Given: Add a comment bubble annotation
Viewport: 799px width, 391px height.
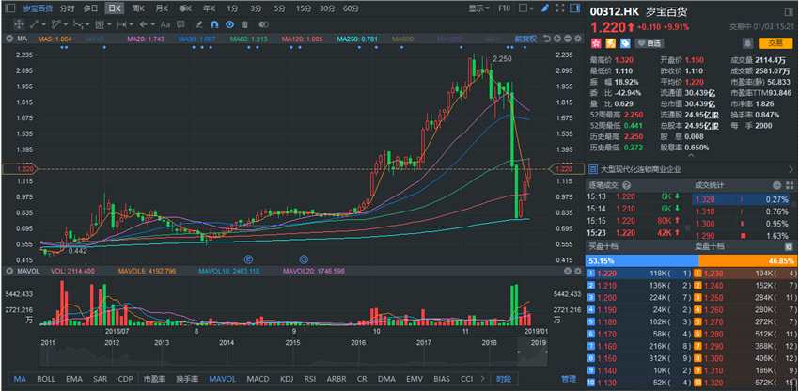Looking at the screenshot, I should [180, 24].
